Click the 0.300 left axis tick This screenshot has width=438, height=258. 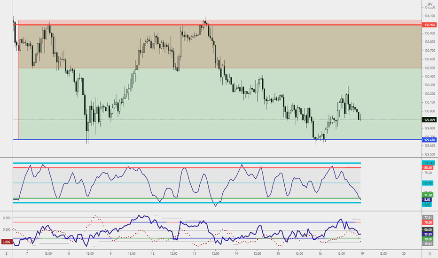pos(7,218)
